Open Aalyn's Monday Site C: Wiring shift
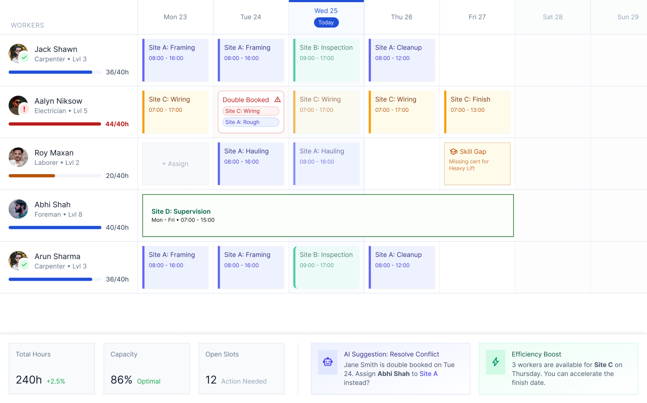Viewport: 647px width, 403px height. (175, 112)
